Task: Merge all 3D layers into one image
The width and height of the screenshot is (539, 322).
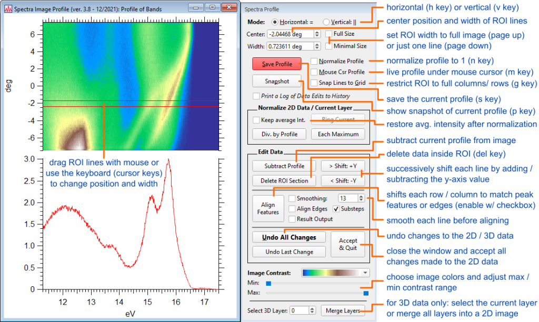Action: pyautogui.click(x=343, y=310)
